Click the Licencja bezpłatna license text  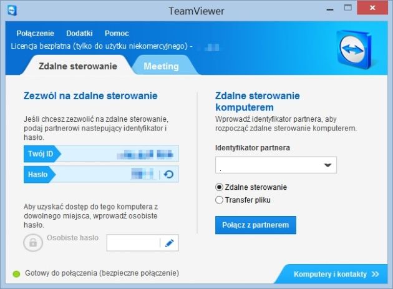(102, 46)
